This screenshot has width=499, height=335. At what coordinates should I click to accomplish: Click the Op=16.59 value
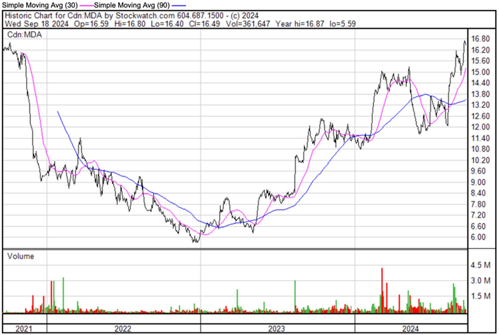pyautogui.click(x=90, y=24)
